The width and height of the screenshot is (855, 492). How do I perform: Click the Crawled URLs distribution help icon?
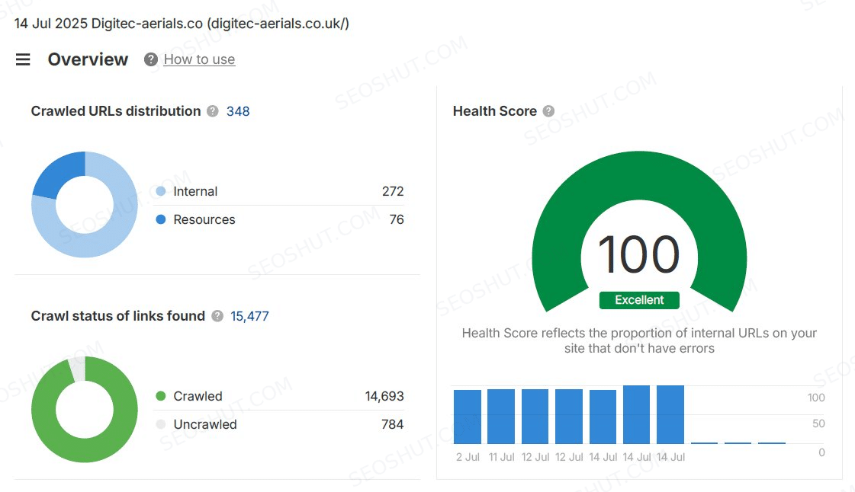(213, 111)
